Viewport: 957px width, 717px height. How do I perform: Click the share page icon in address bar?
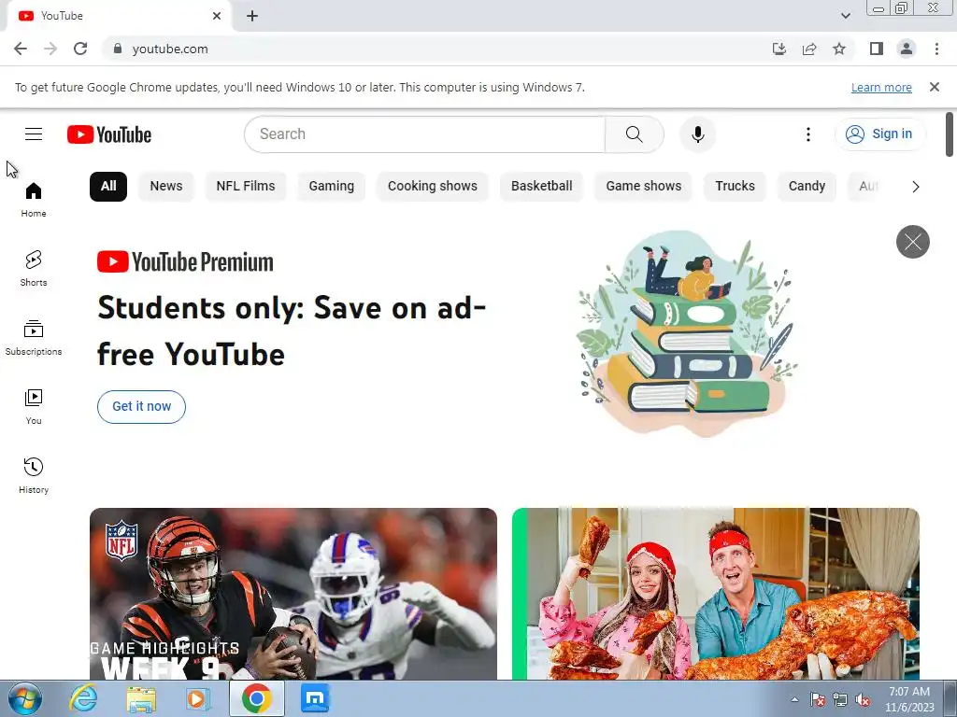809,49
